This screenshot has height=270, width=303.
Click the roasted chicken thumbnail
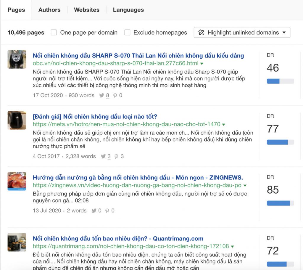point(17,181)
